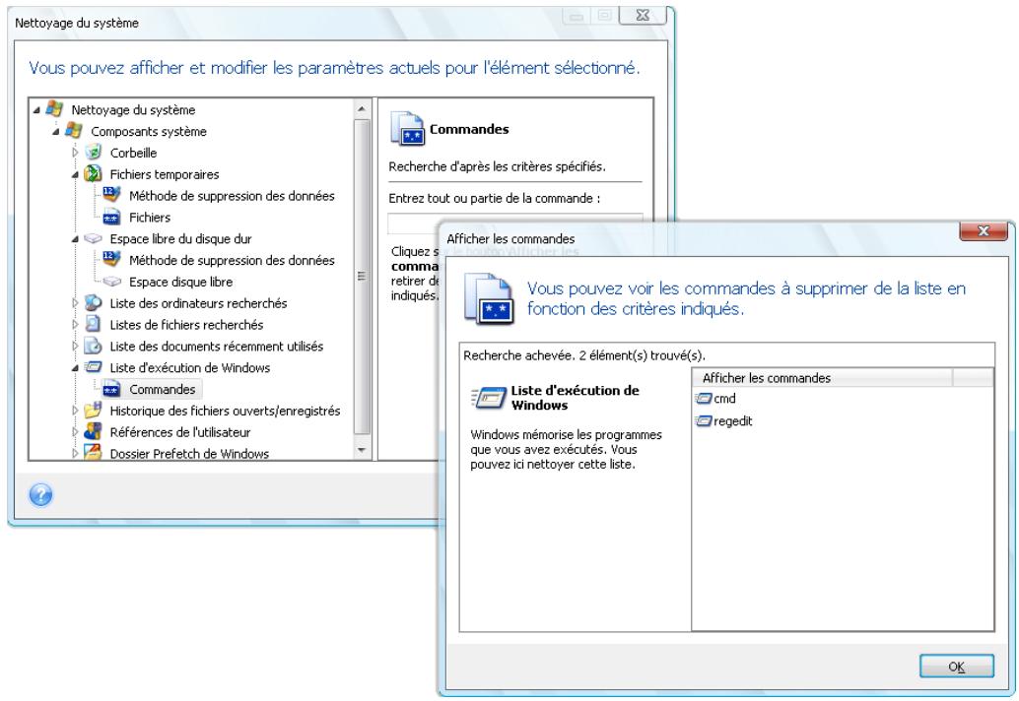Select Références de l'utilisateur
Viewport: 1019px width, 701px height.
[x=180, y=432]
